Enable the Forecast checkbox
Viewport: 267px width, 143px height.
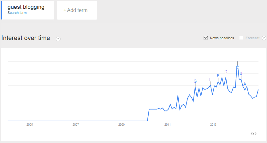241,38
